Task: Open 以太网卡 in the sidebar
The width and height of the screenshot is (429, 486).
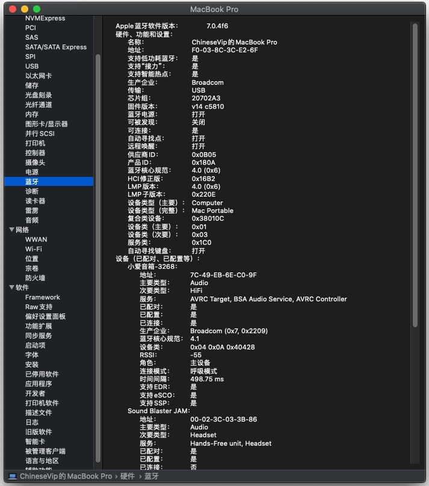Action: pos(39,76)
